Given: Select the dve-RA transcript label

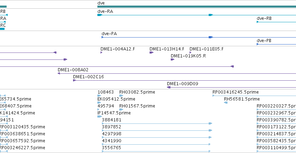Looking at the screenshot, I should [105, 11].
